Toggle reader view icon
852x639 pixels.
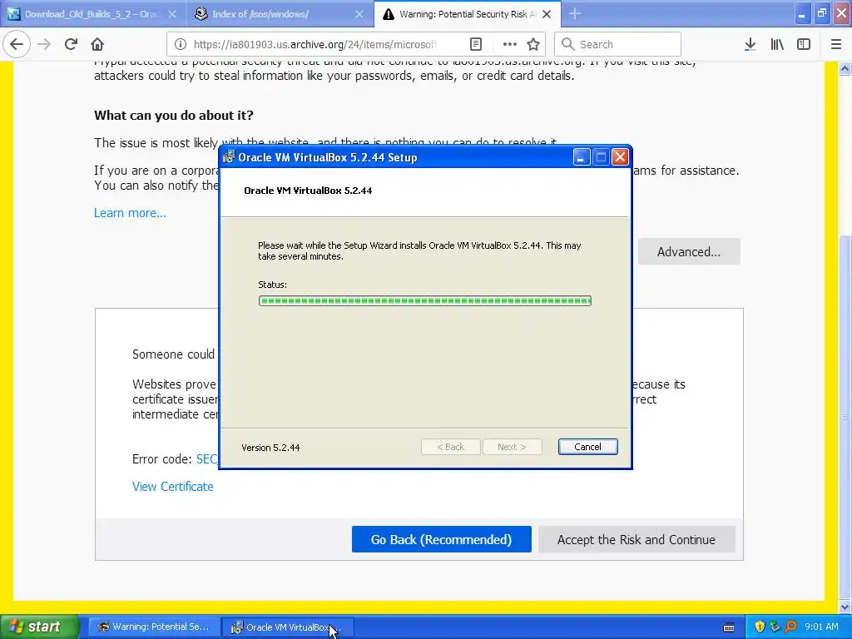pos(475,44)
